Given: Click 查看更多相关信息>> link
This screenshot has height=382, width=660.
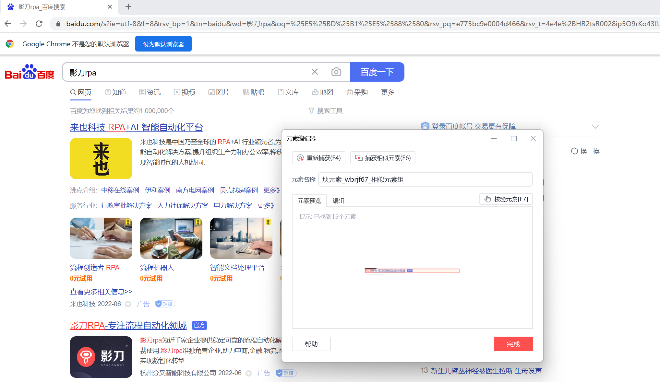Looking at the screenshot, I should tap(101, 292).
